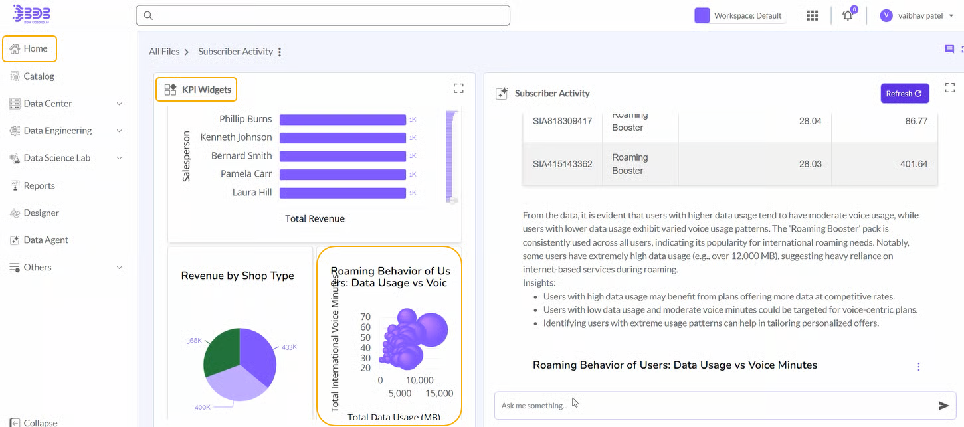Click the BDB logo
Screen dimensions: 964x427
(31, 15)
